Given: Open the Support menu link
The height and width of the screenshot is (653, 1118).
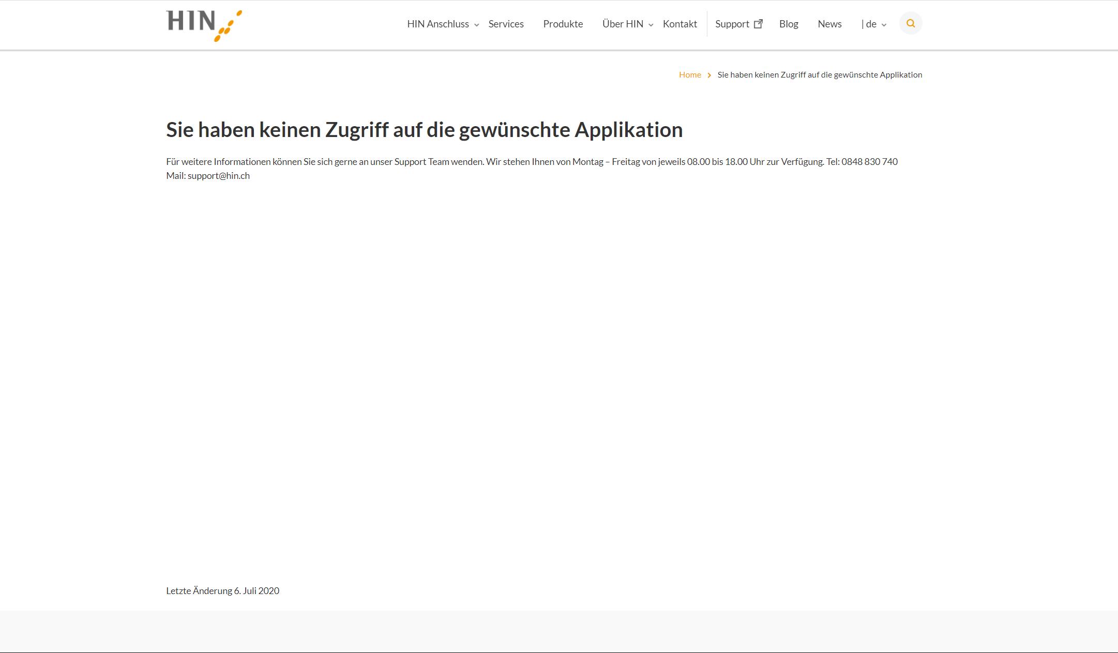Looking at the screenshot, I should point(732,24).
